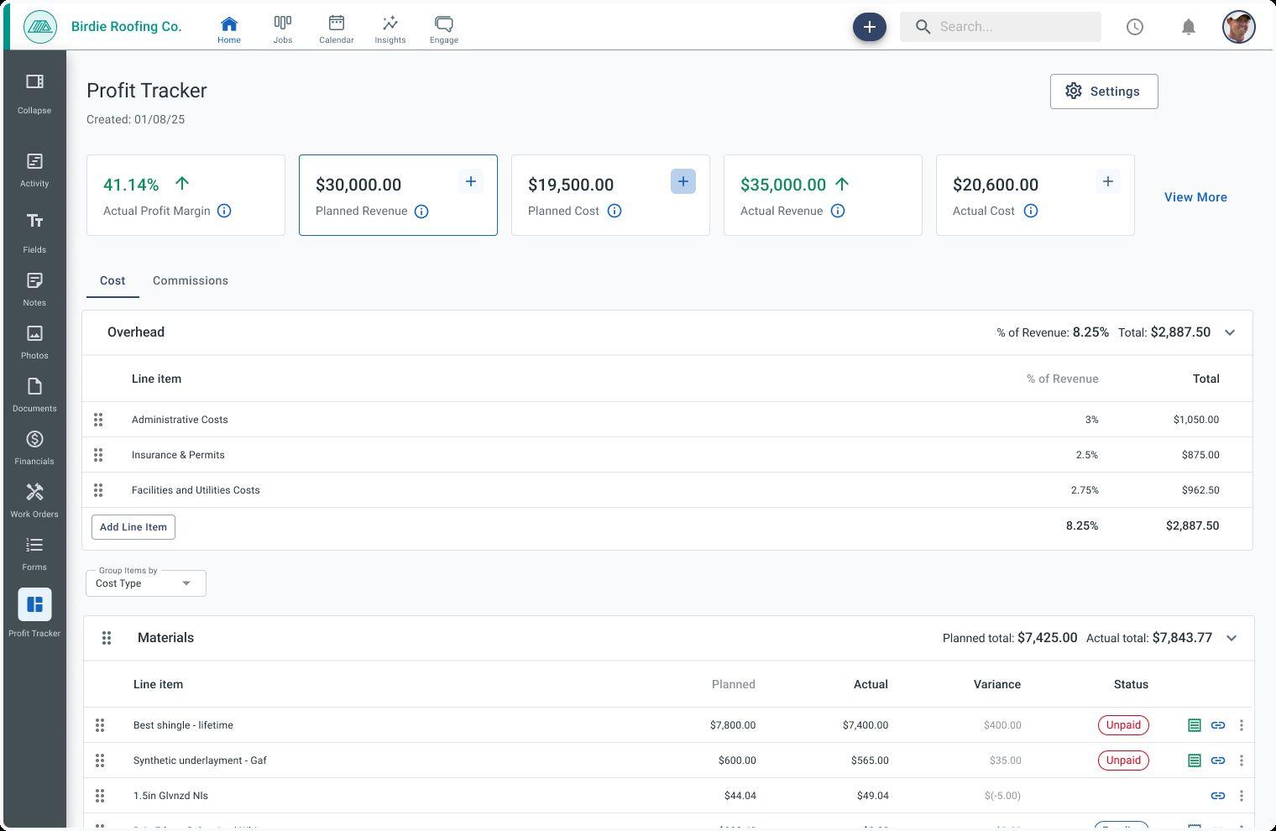Open Work Orders in the sidebar
Image resolution: width=1276 pixels, height=831 pixels.
click(x=34, y=501)
